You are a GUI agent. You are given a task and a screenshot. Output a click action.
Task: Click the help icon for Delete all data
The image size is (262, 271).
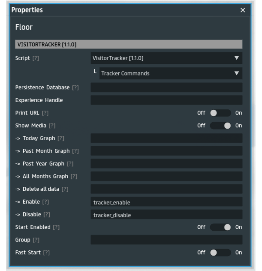(x=65, y=189)
